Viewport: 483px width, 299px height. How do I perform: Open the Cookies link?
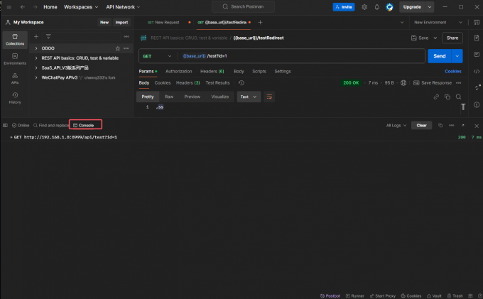(453, 71)
